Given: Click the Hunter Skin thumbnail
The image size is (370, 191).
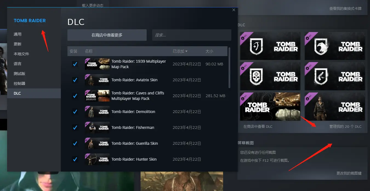Looking at the screenshot, I should (x=97, y=159).
